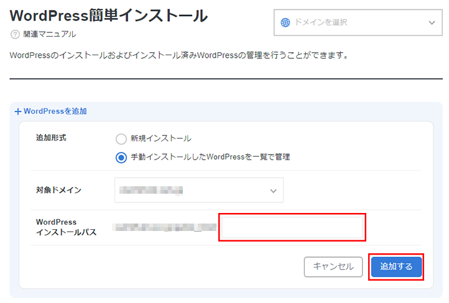Click the WordPress簡単インストール page title
Image resolution: width=449 pixels, height=303 pixels.
pyautogui.click(x=109, y=15)
